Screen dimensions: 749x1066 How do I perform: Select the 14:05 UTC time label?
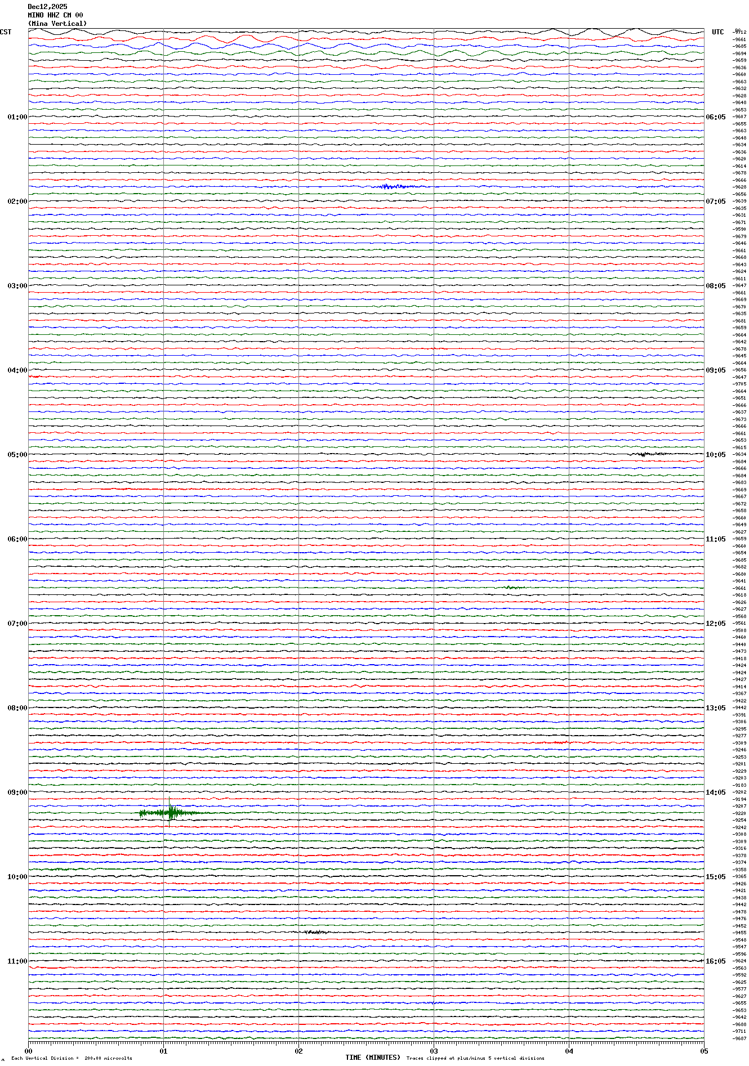716,792
